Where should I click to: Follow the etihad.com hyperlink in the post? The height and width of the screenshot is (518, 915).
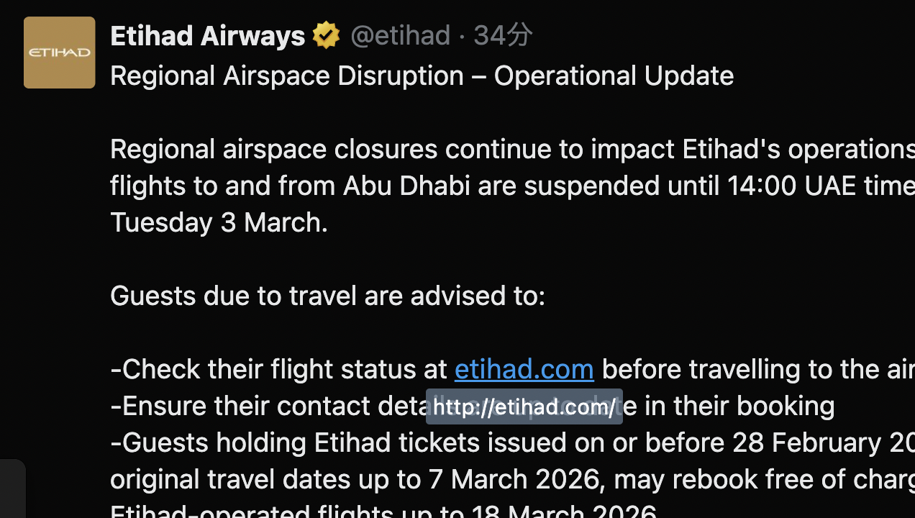[524, 369]
